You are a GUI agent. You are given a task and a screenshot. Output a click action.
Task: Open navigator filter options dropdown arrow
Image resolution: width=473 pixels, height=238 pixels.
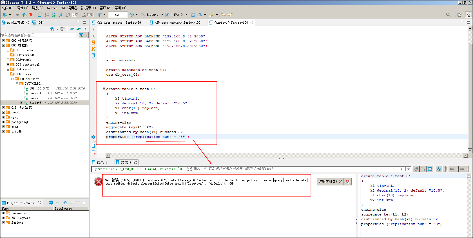(87, 35)
